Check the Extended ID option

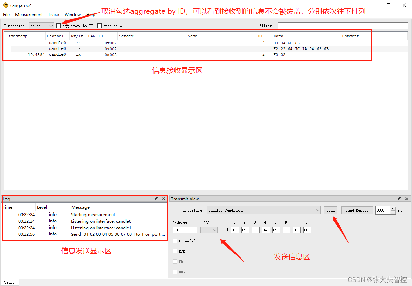[175, 241]
